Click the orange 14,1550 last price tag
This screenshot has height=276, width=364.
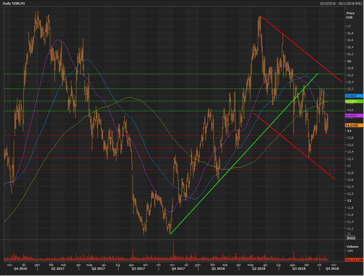[354, 125]
